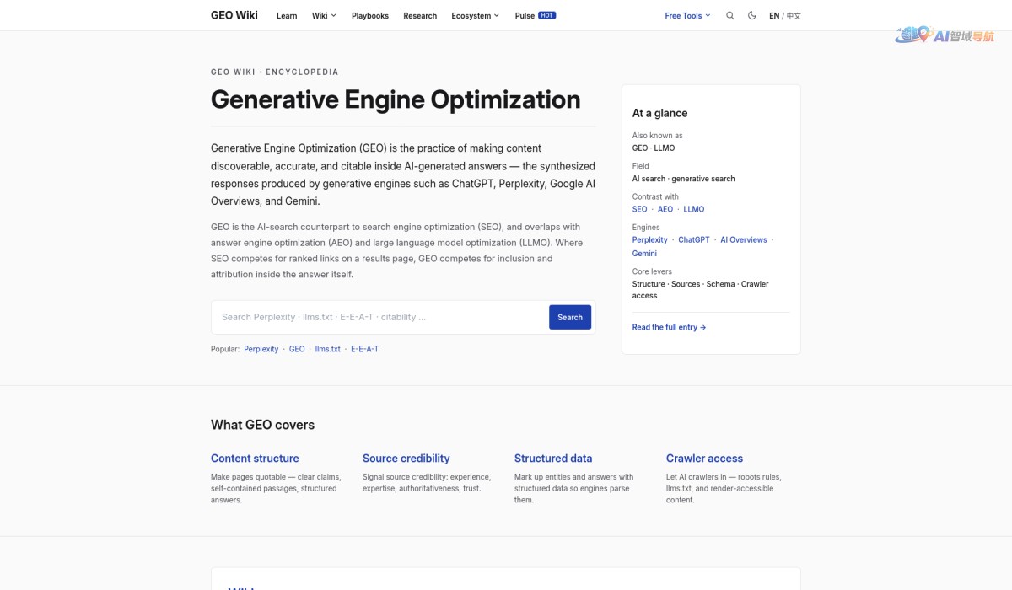Open SEO link in Contrast with
Viewport: 1012px width, 590px height.
[x=640, y=209]
